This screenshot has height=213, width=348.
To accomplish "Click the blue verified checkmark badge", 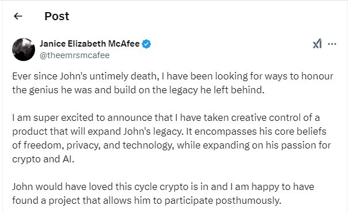I will coord(147,44).
